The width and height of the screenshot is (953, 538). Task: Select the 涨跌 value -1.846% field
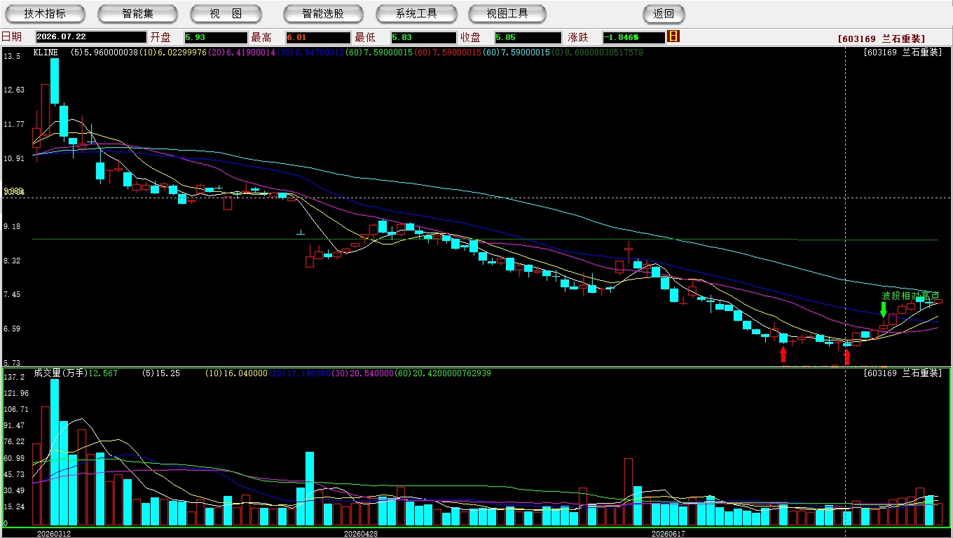[633, 38]
